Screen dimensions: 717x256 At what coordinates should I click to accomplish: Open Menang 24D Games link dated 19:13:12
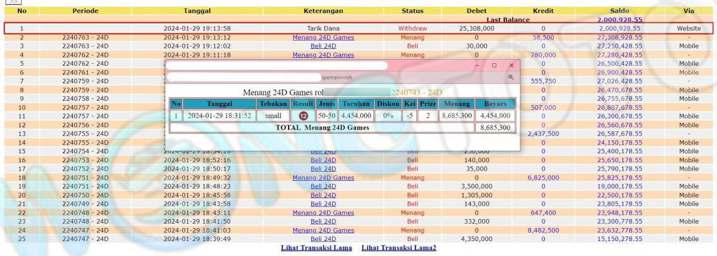pyautogui.click(x=323, y=37)
